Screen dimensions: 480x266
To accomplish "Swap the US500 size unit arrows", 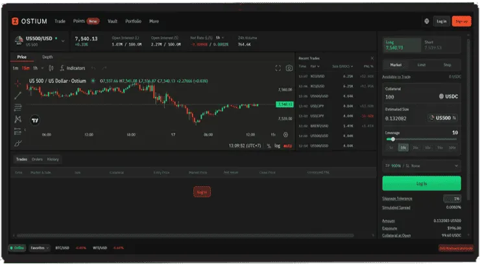I will (454, 118).
